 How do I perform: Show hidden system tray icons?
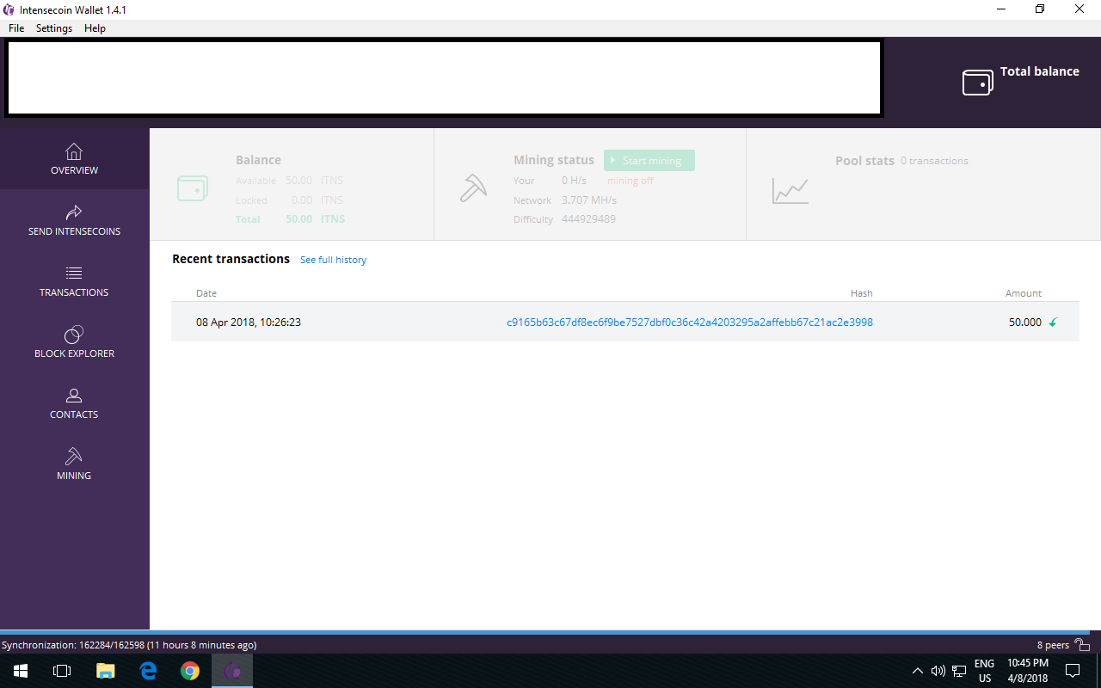pyautogui.click(x=917, y=671)
